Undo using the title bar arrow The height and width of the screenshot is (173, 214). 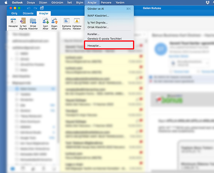coord(28,8)
